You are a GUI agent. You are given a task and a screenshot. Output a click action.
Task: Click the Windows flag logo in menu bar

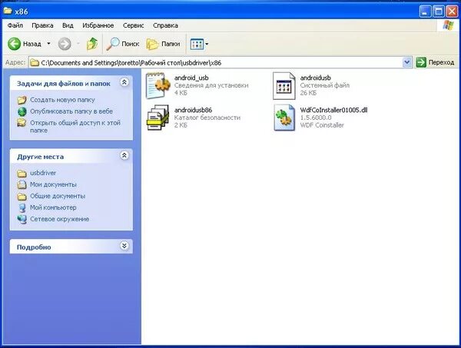tap(449, 25)
